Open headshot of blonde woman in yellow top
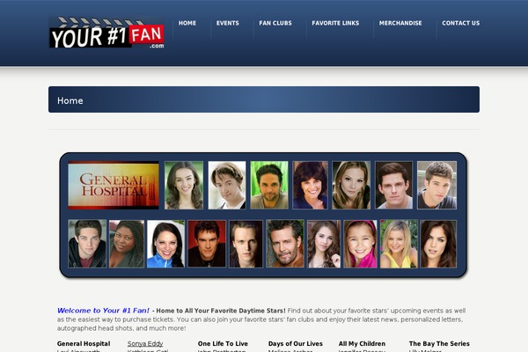The image size is (528, 352). (399, 244)
